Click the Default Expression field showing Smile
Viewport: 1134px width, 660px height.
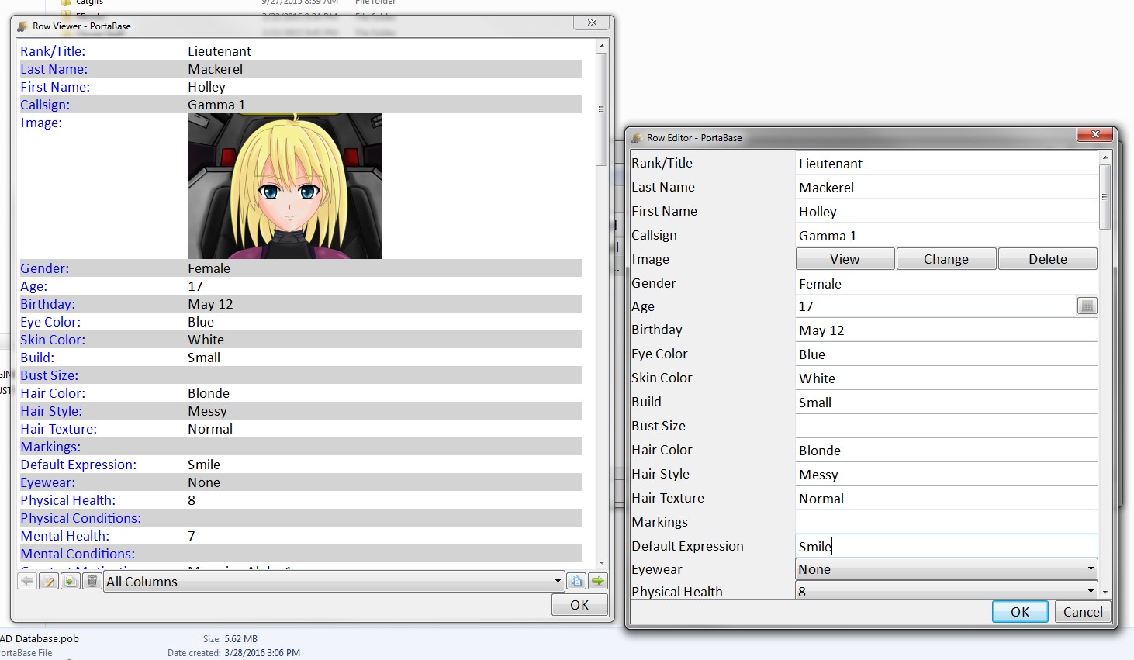pyautogui.click(x=946, y=546)
